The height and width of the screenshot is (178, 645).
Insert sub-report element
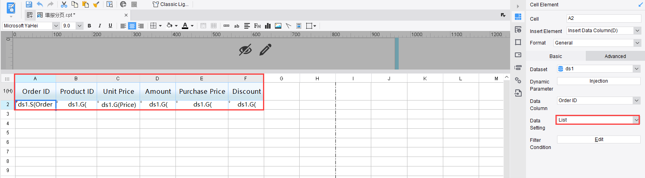299,26
